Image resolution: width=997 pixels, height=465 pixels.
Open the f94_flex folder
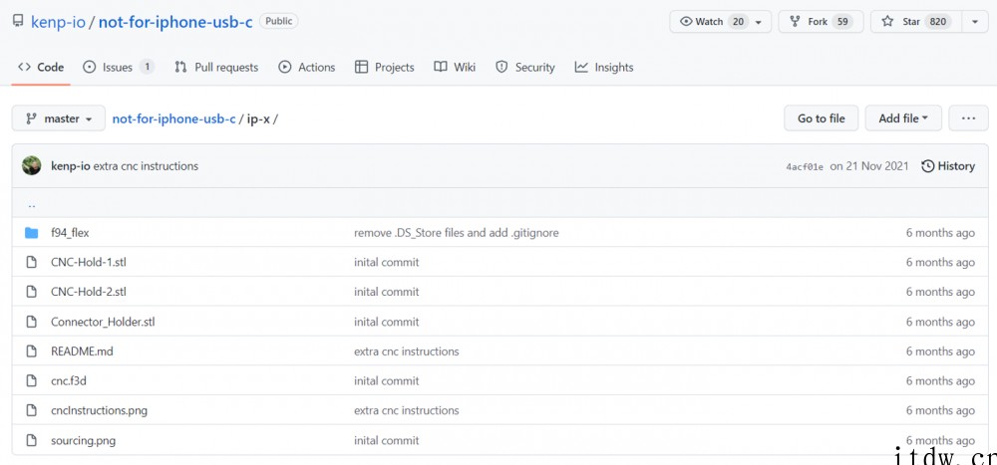[70, 233]
